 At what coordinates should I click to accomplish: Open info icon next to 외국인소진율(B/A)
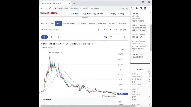pyautogui.click(x=146, y=30)
